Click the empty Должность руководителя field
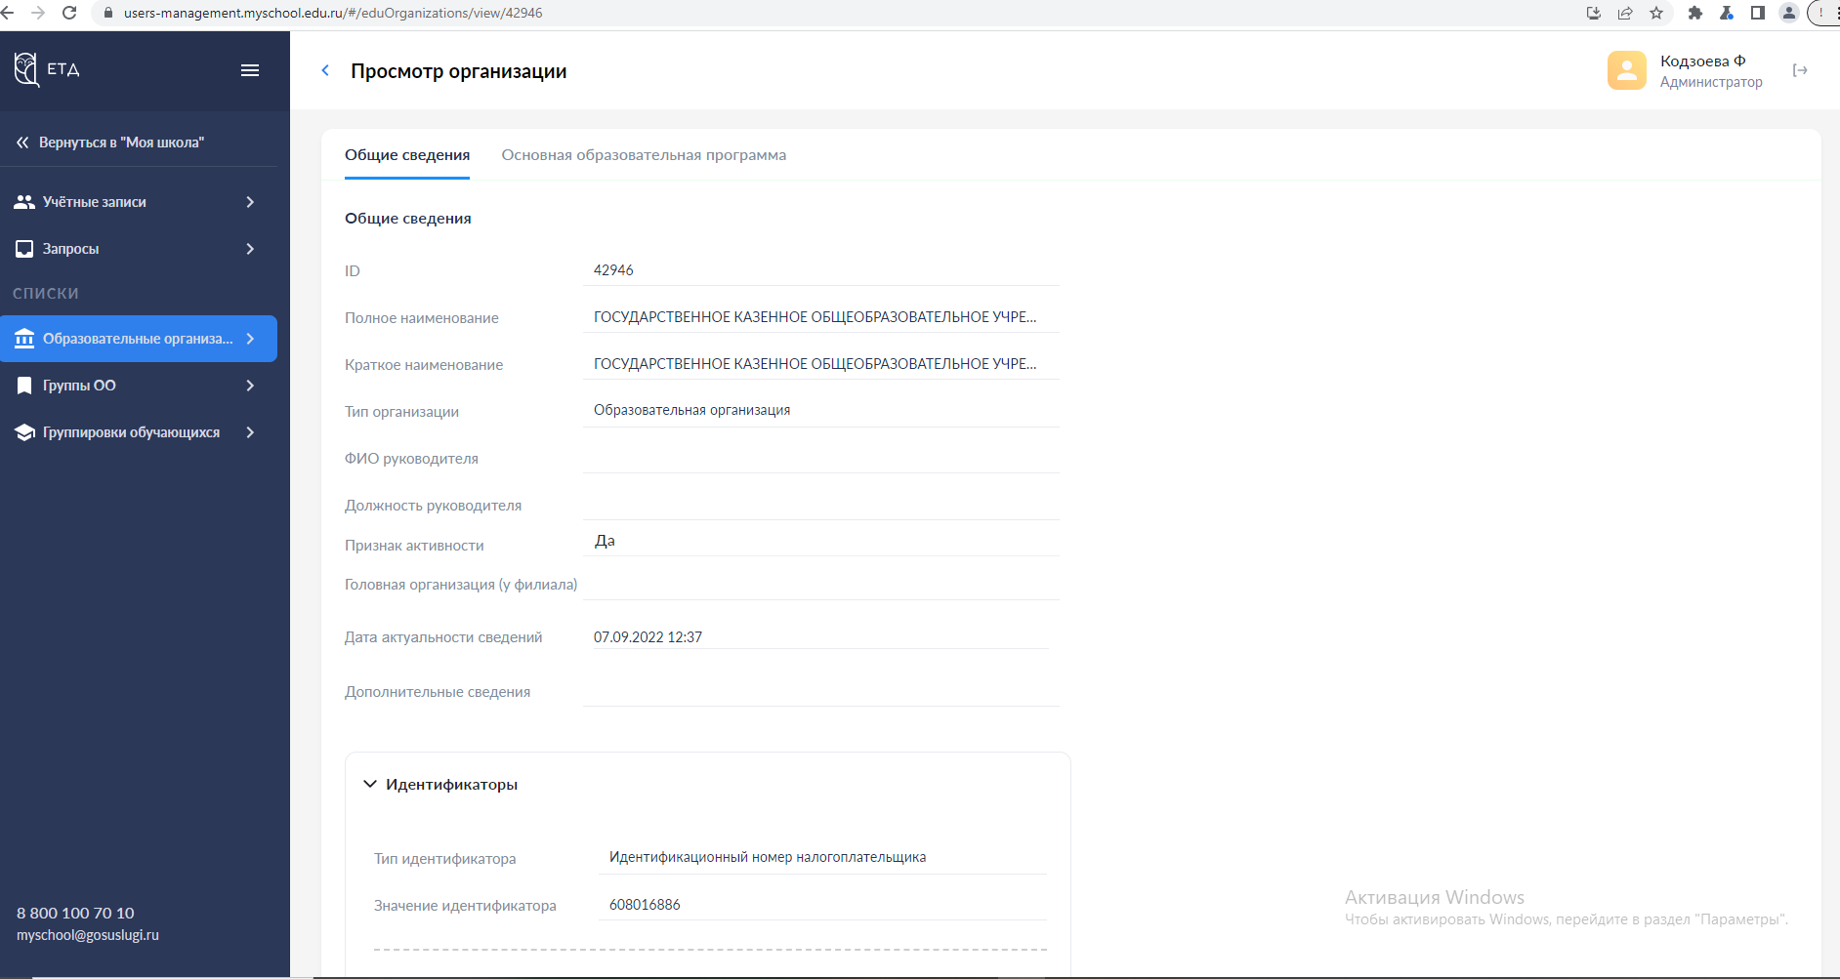Image resolution: width=1840 pixels, height=979 pixels. [821, 505]
